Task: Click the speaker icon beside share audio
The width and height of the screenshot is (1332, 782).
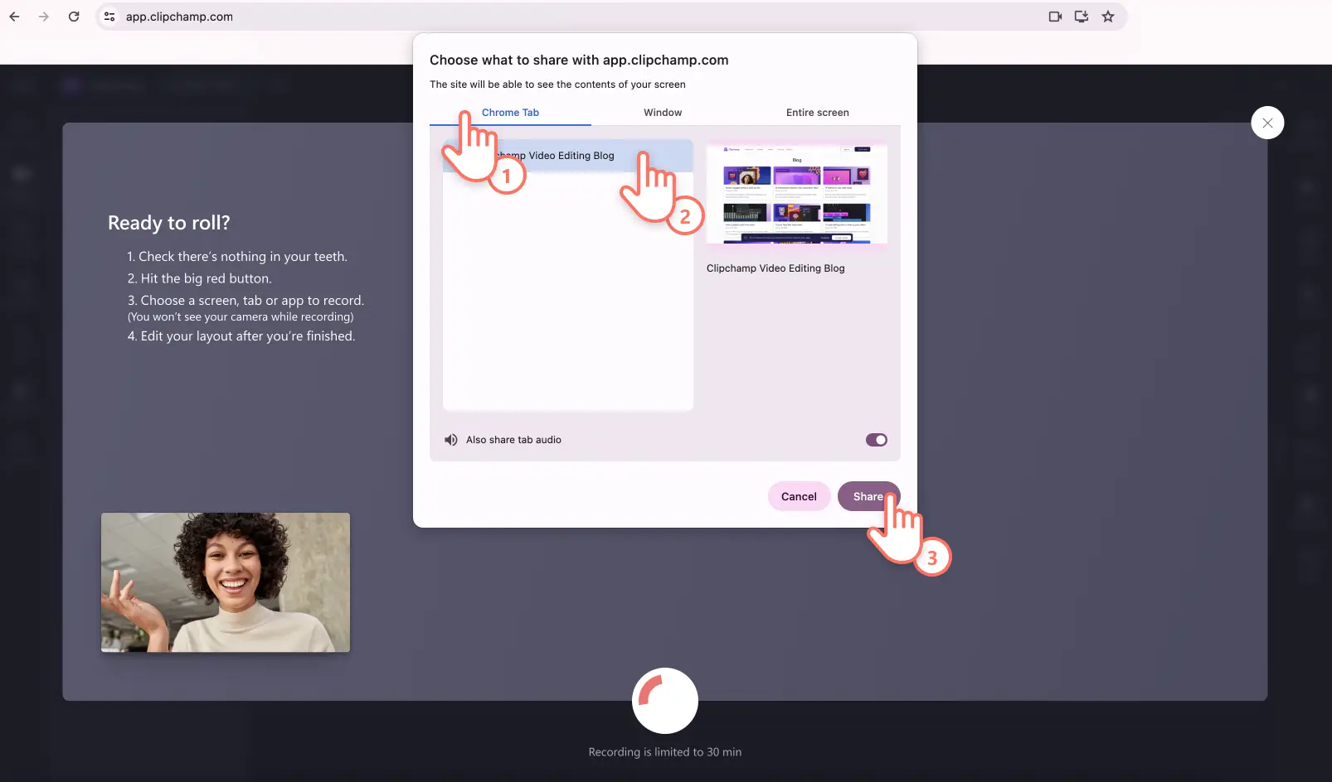Action: click(450, 440)
